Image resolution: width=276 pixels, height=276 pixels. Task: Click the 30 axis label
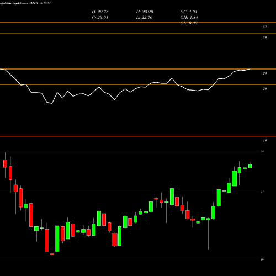[264, 38]
